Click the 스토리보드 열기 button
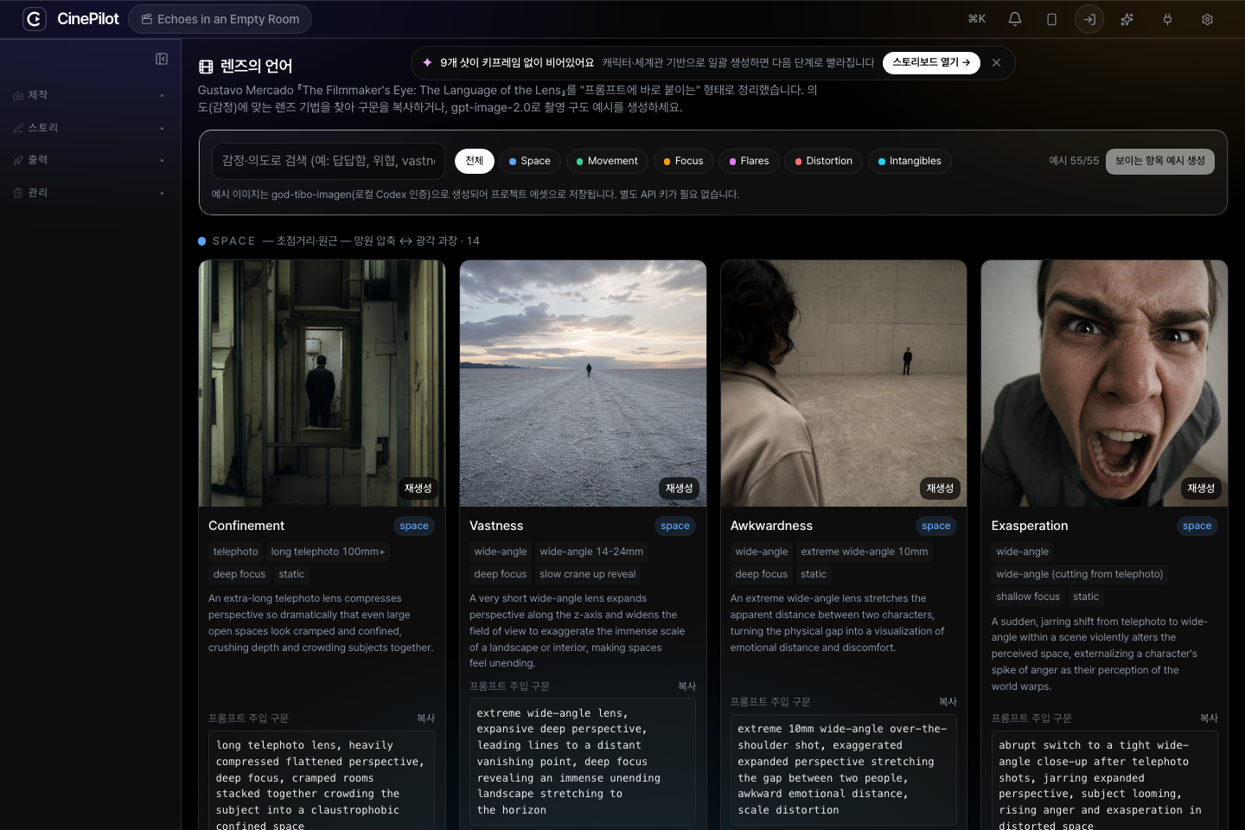Screen dimensions: 1245x830 [x=931, y=63]
